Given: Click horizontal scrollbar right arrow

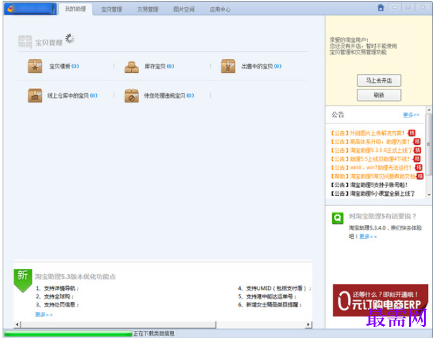Looking at the screenshot, I should 309,324.
